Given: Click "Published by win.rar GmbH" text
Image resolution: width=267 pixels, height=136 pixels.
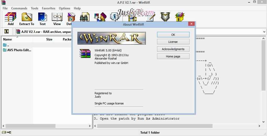Looking at the screenshot, I should coord(111,63).
